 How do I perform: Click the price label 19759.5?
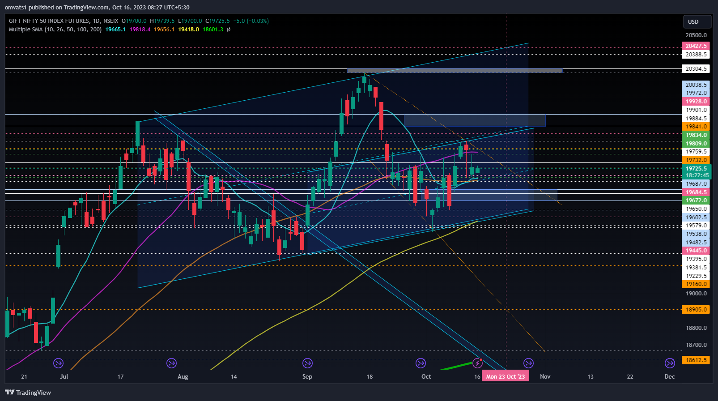tap(697, 152)
